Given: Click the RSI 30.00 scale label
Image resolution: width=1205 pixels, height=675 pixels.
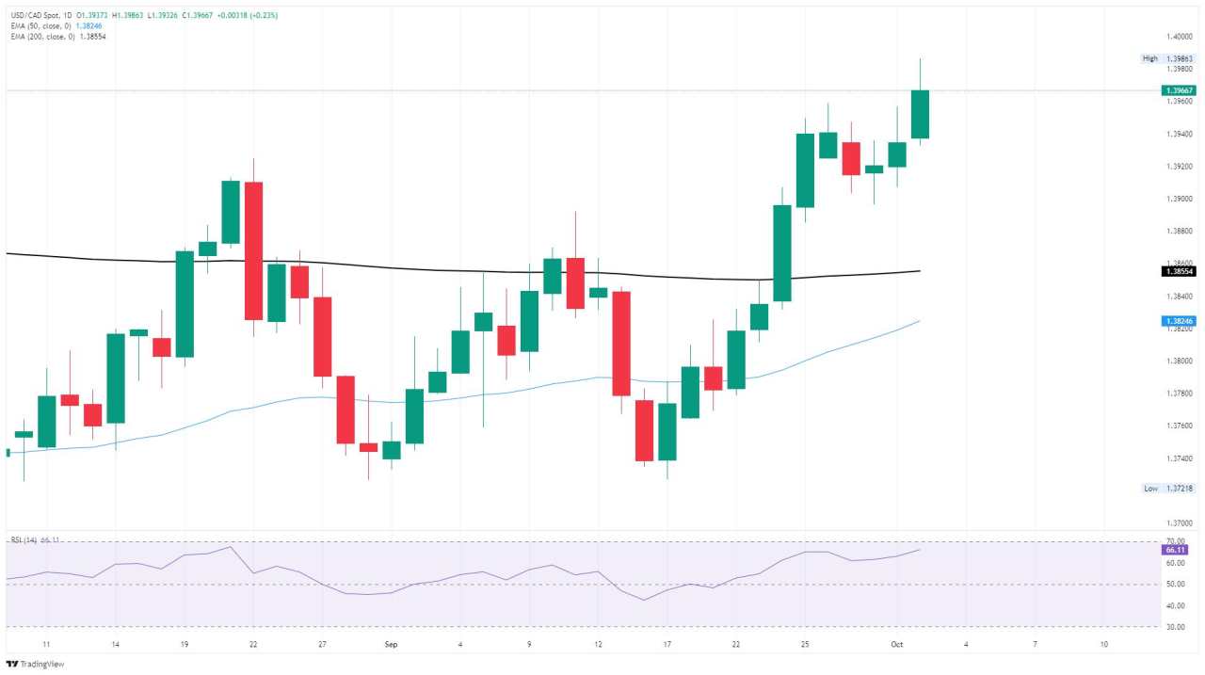Looking at the screenshot, I should tap(1177, 627).
